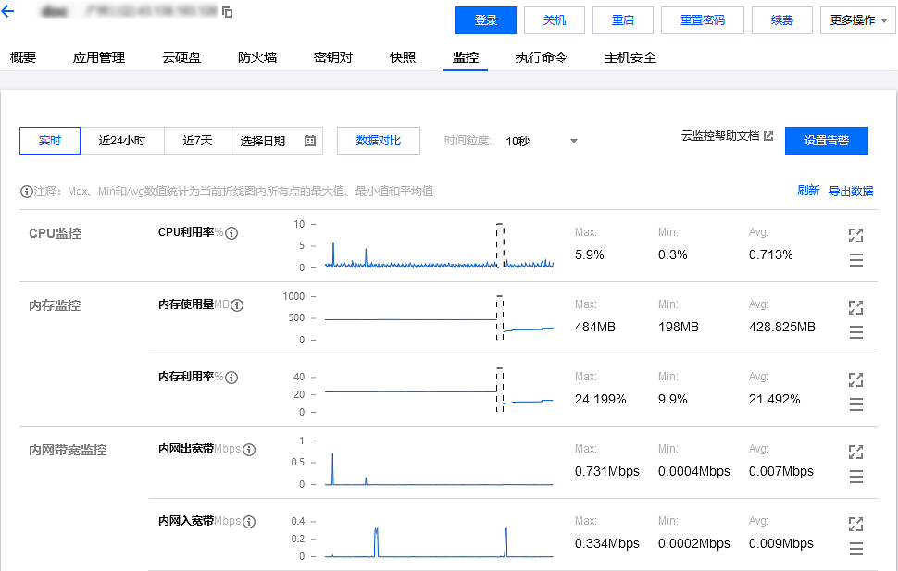Click the 数据对比 button
Viewport: 898px width, 571px height.
click(x=379, y=141)
